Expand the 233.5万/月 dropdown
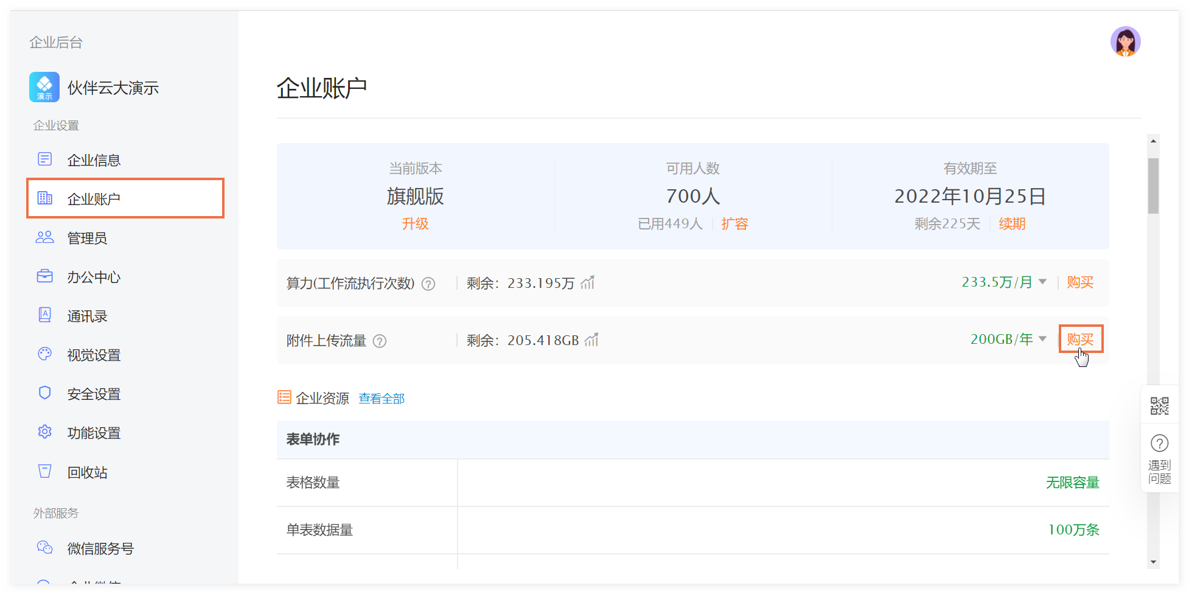The image size is (1189, 594). click(x=1042, y=282)
